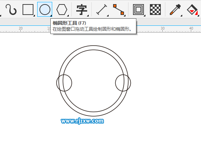Open the Ellipse tool flyout arrow
The image size is (201, 148).
coord(51,16)
